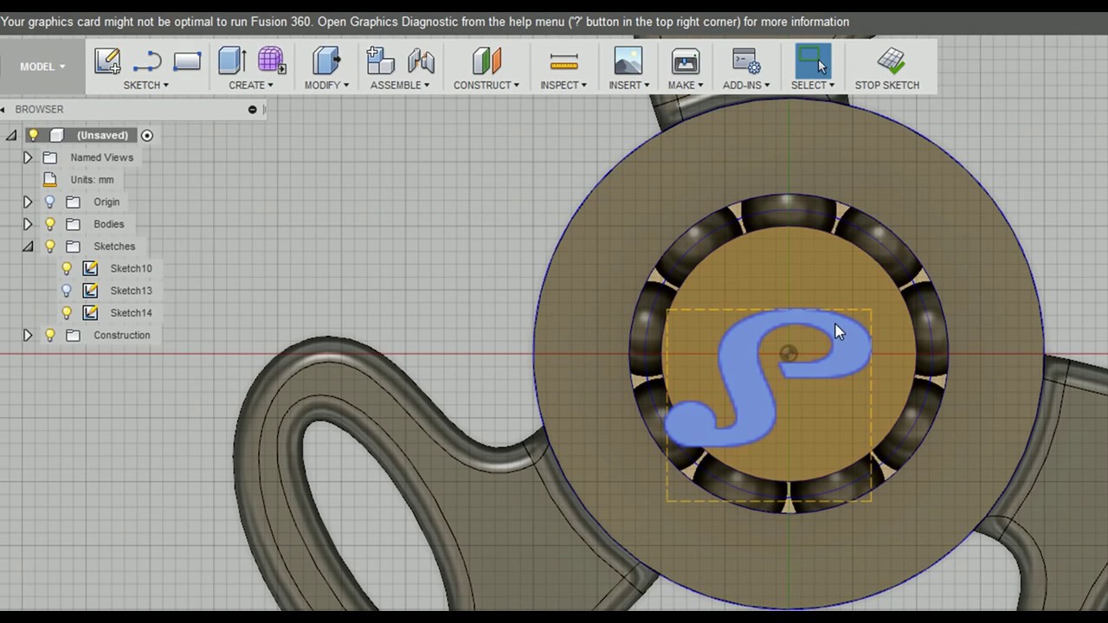Toggle visibility bulb of Sketches folder
1108x623 pixels.
coord(50,246)
